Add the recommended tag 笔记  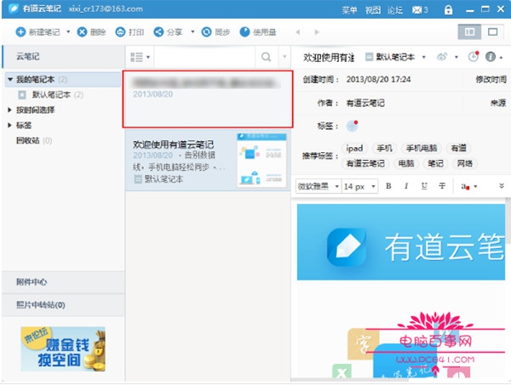coord(435,163)
